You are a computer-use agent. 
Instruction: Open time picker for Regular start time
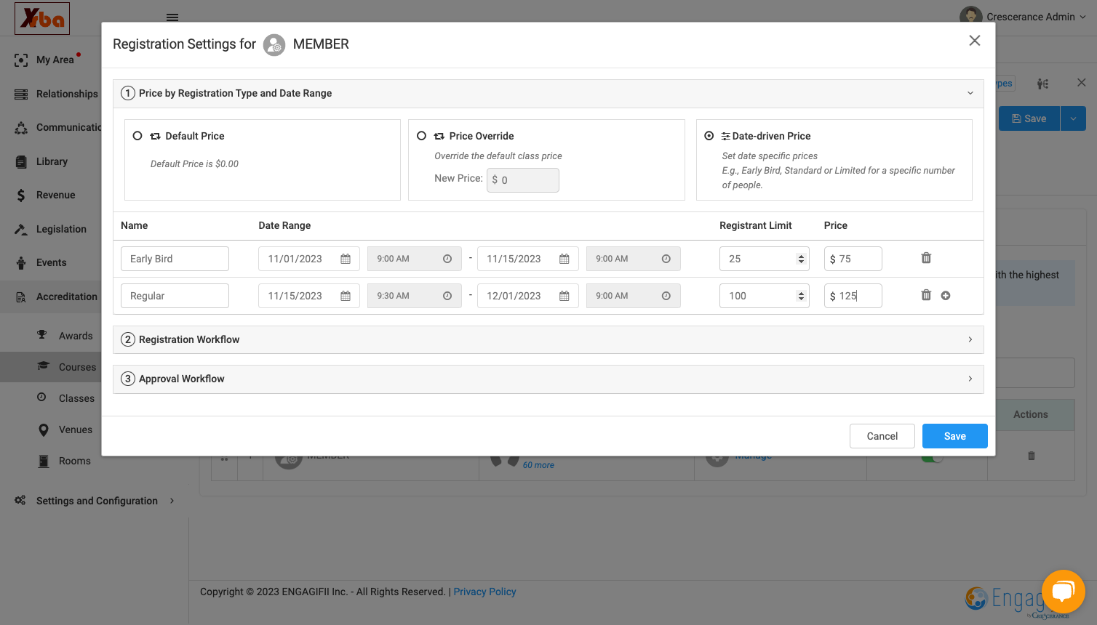point(447,296)
